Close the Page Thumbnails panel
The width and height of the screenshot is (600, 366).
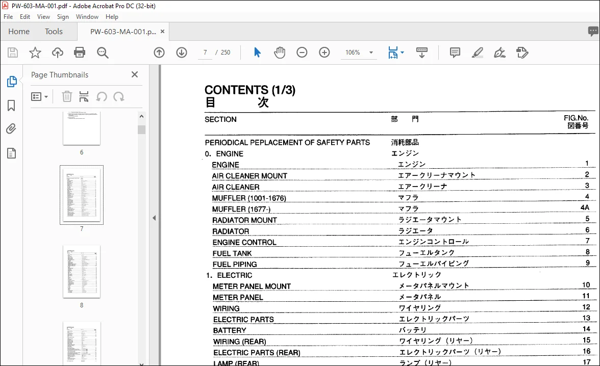pos(135,74)
